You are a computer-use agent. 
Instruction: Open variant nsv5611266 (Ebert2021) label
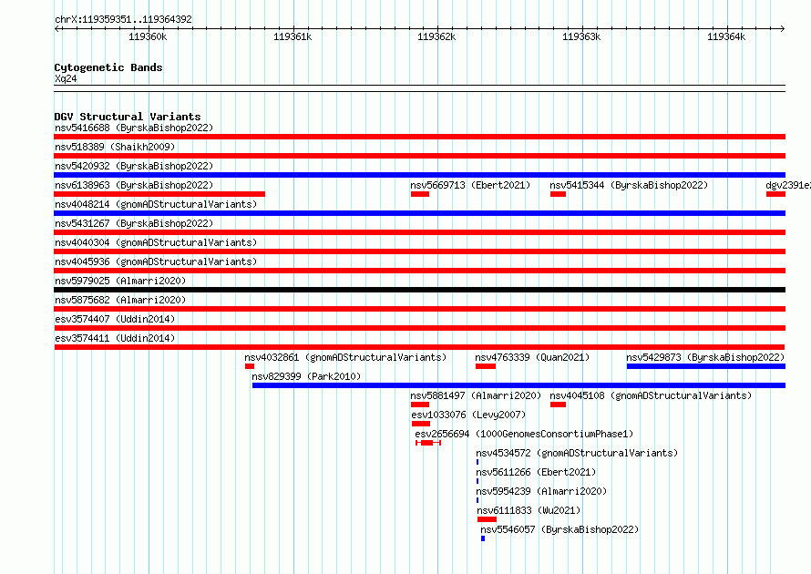pyautogui.click(x=536, y=472)
